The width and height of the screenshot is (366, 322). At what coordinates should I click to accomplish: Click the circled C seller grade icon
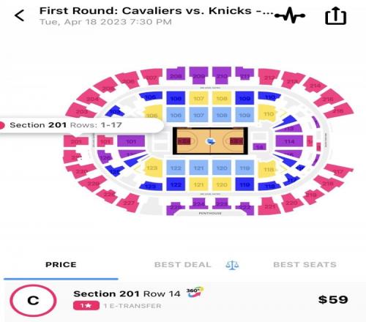(33, 301)
